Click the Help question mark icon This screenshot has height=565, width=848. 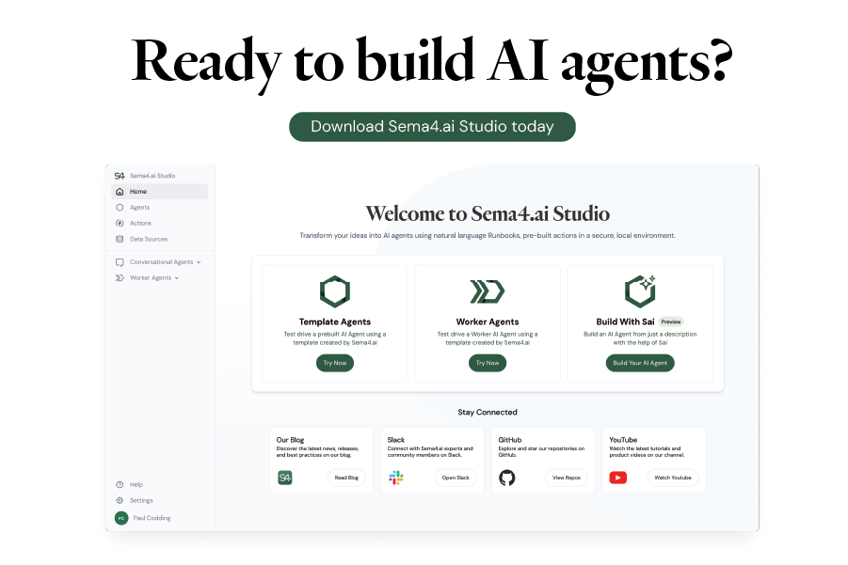[120, 484]
